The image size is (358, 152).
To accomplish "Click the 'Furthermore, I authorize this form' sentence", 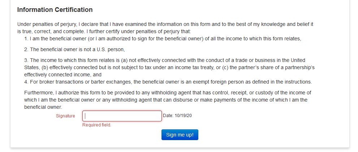I will click(168, 100).
